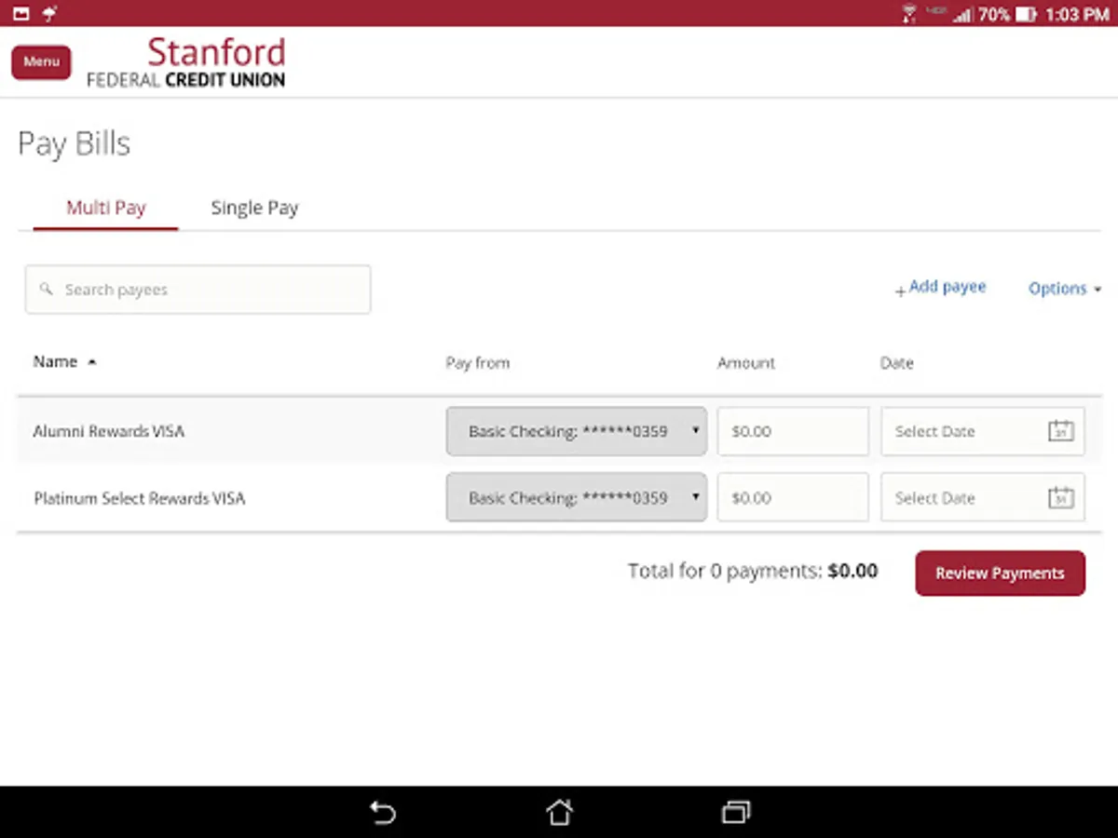
Task: Sort payees by the Name column
Action: 64,362
